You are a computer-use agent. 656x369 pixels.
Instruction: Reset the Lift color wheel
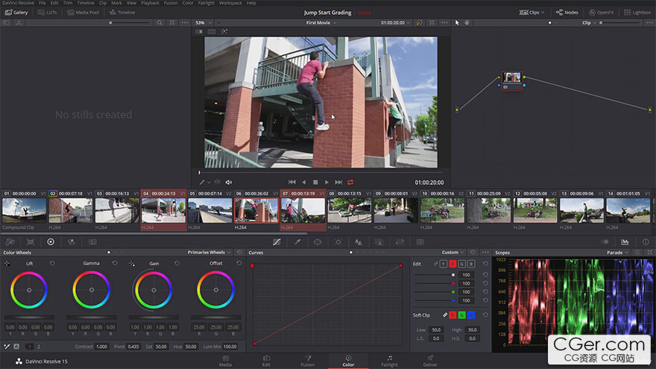coord(52,263)
